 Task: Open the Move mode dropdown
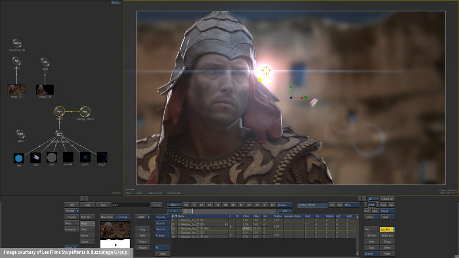click(351, 205)
